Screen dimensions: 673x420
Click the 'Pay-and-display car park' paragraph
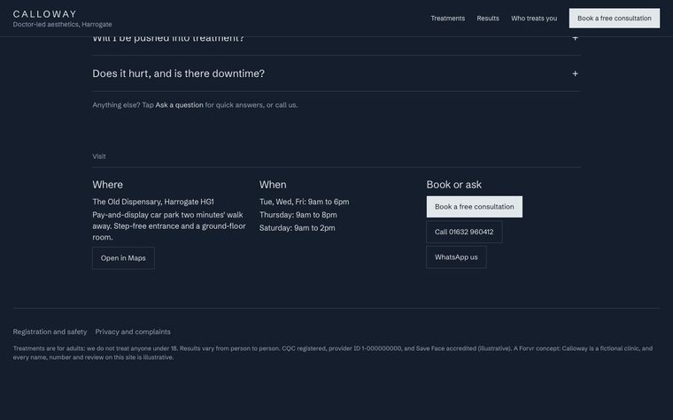[x=169, y=225]
